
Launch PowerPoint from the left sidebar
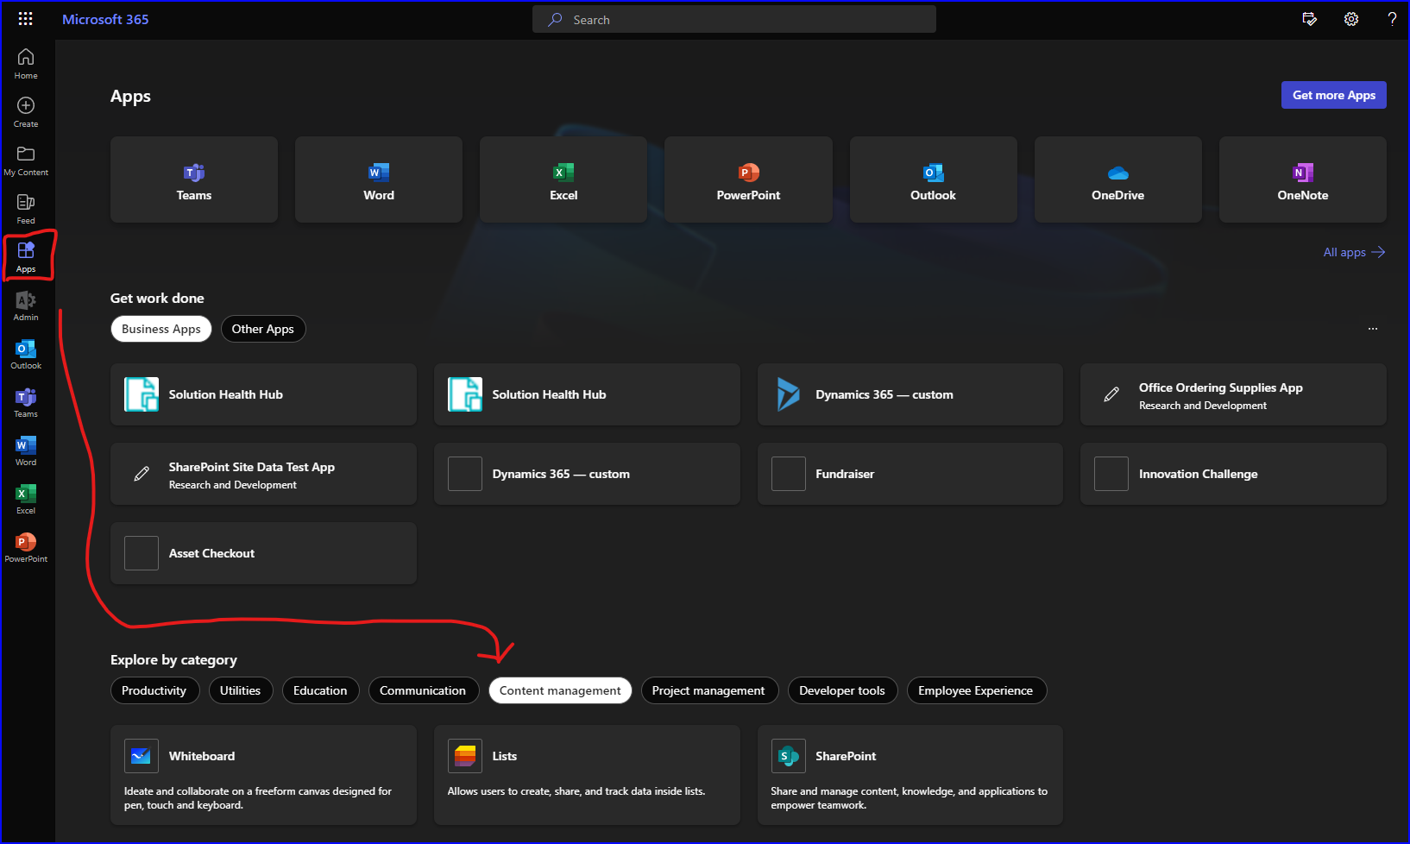pyautogui.click(x=26, y=547)
